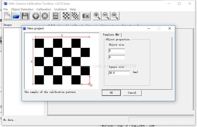This screenshot has width=197, height=127.
Task: Confirm the new project with OK
Action: (111, 93)
